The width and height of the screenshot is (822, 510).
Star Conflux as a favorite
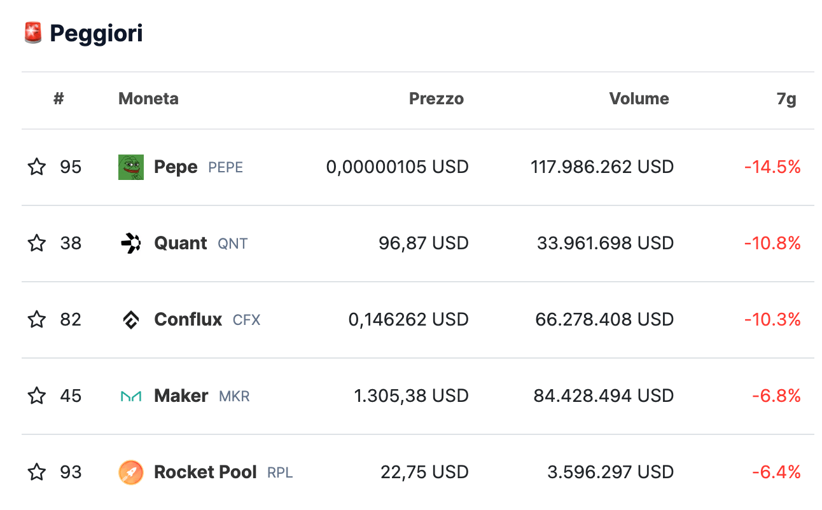click(37, 320)
